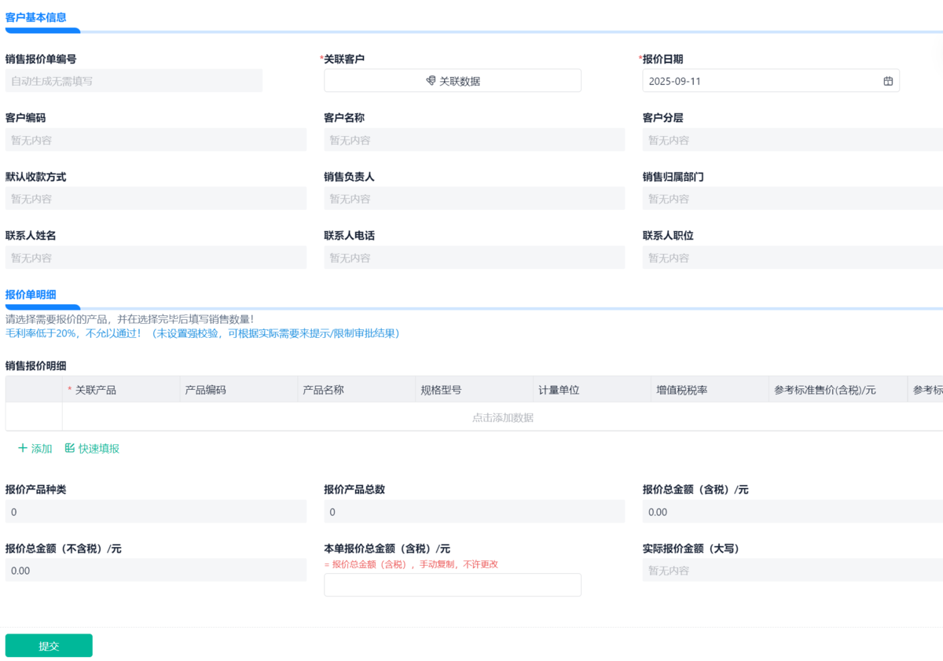
Task: Select the 客户基本信息 section tab
Action: [36, 17]
